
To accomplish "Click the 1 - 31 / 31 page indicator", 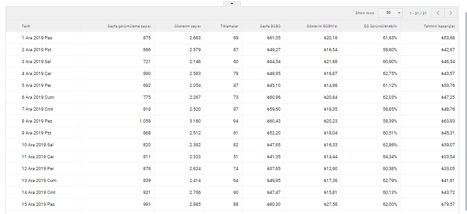I will (418, 13).
